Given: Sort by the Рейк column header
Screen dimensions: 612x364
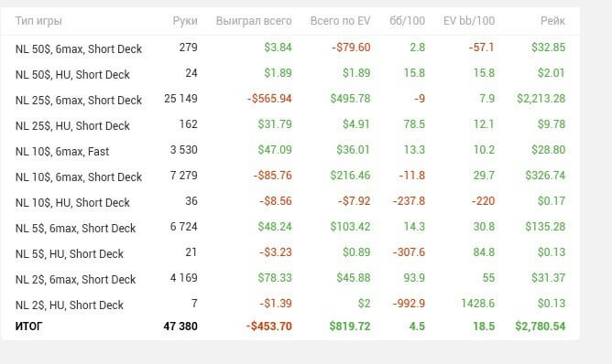Looking at the screenshot, I should point(552,21).
